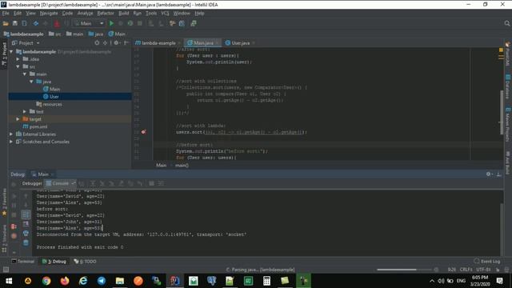Open the Build menu
The height and width of the screenshot is (288, 512).
point(123,14)
